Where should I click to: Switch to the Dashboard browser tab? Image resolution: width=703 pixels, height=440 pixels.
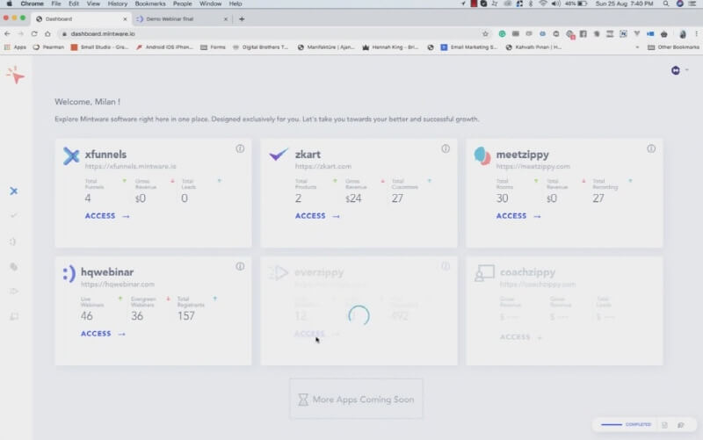coord(81,18)
